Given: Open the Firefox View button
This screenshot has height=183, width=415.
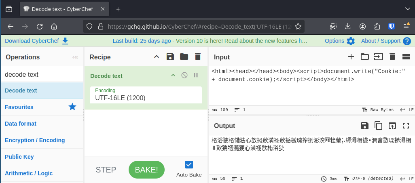Looking at the screenshot, I should tap(9, 9).
